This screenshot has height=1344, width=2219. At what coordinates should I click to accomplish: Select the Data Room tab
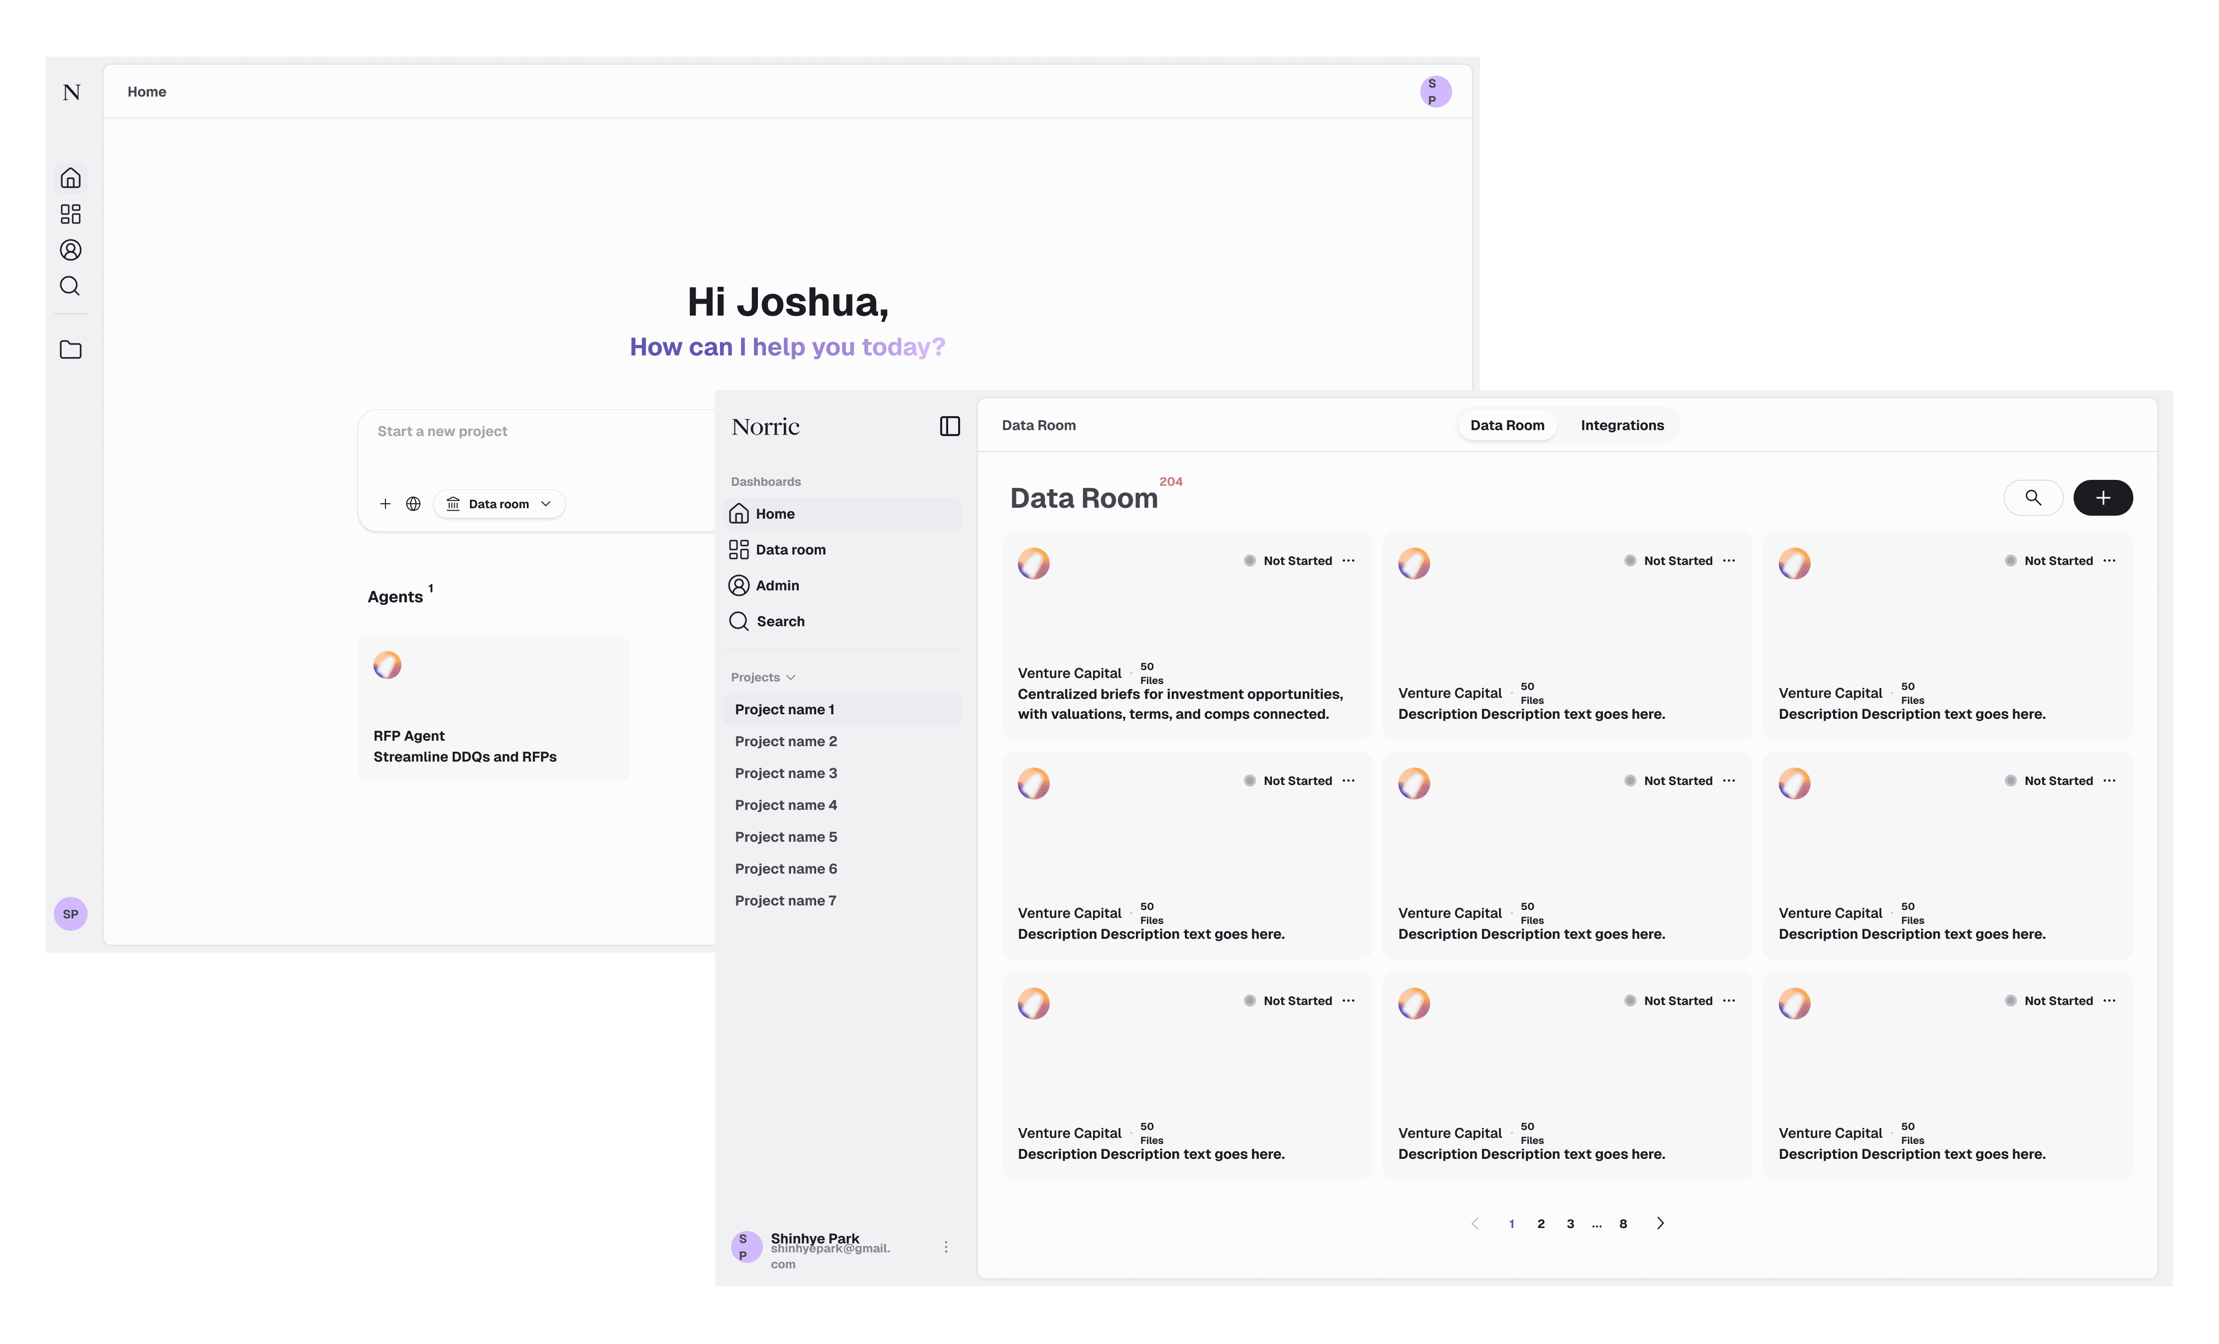click(1507, 426)
